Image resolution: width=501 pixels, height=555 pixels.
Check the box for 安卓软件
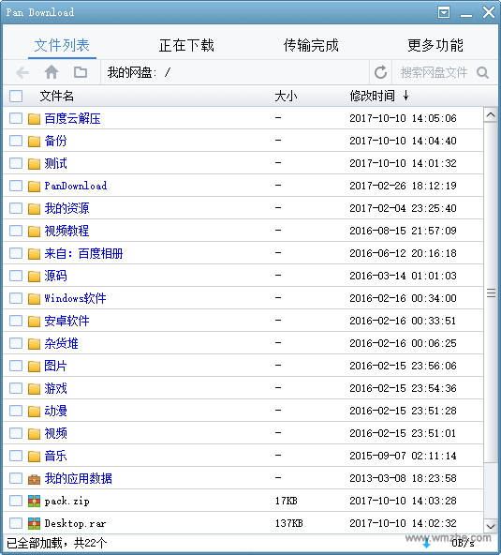tap(16, 321)
